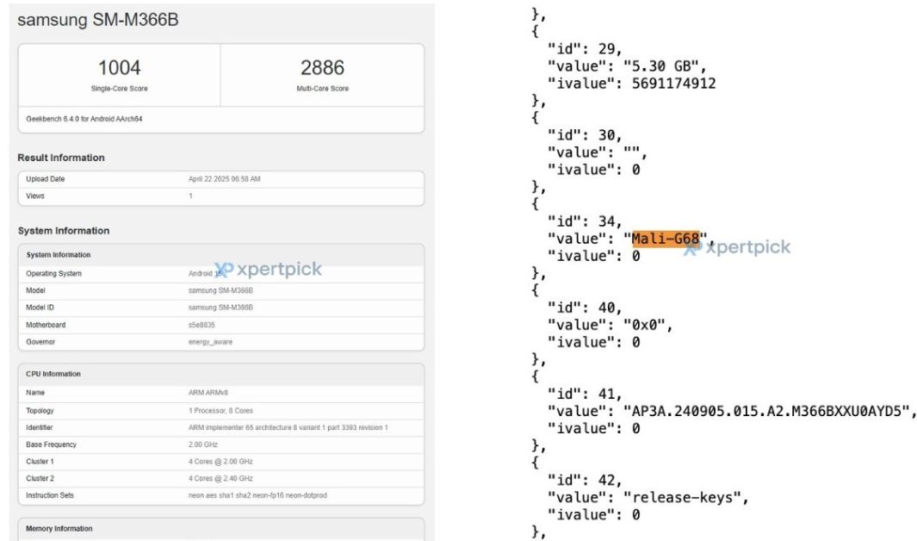Click the Operating System Android row
This screenshot has width=917, height=541.
tap(221, 273)
